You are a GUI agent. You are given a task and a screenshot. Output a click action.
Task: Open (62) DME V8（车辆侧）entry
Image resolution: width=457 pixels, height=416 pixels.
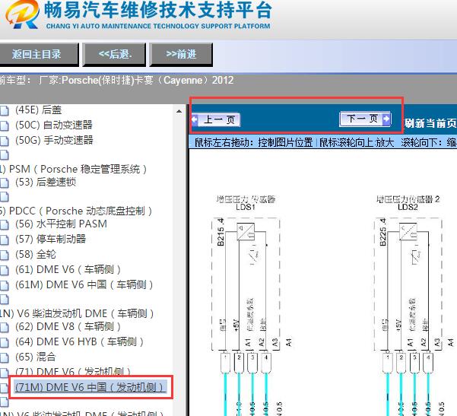point(68,326)
